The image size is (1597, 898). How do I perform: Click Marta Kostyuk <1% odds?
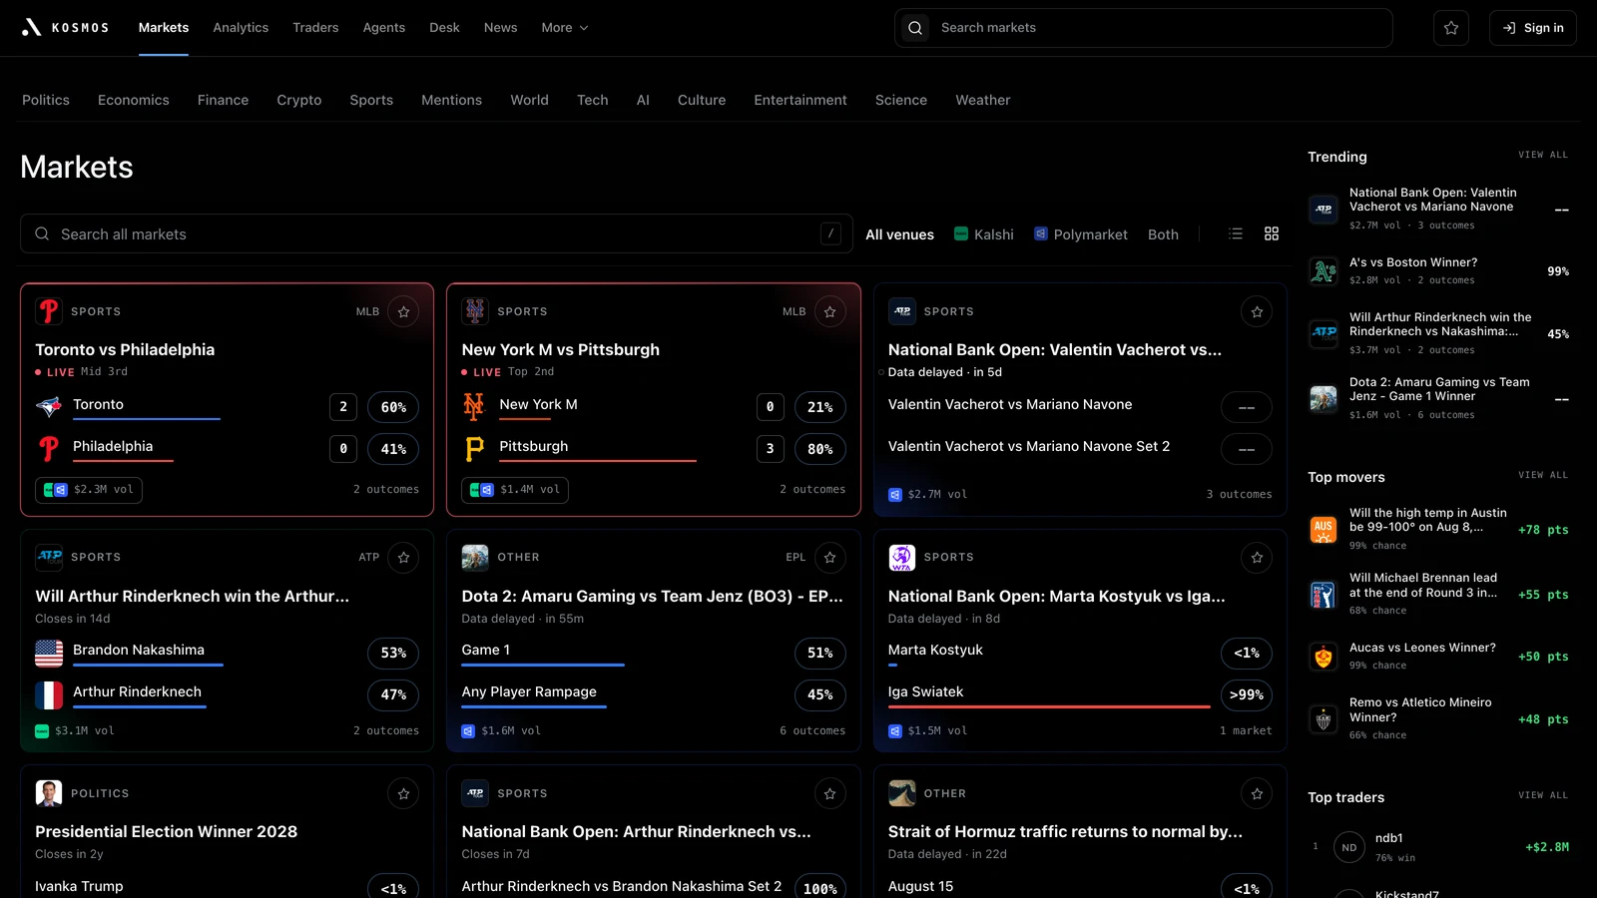point(1247,653)
